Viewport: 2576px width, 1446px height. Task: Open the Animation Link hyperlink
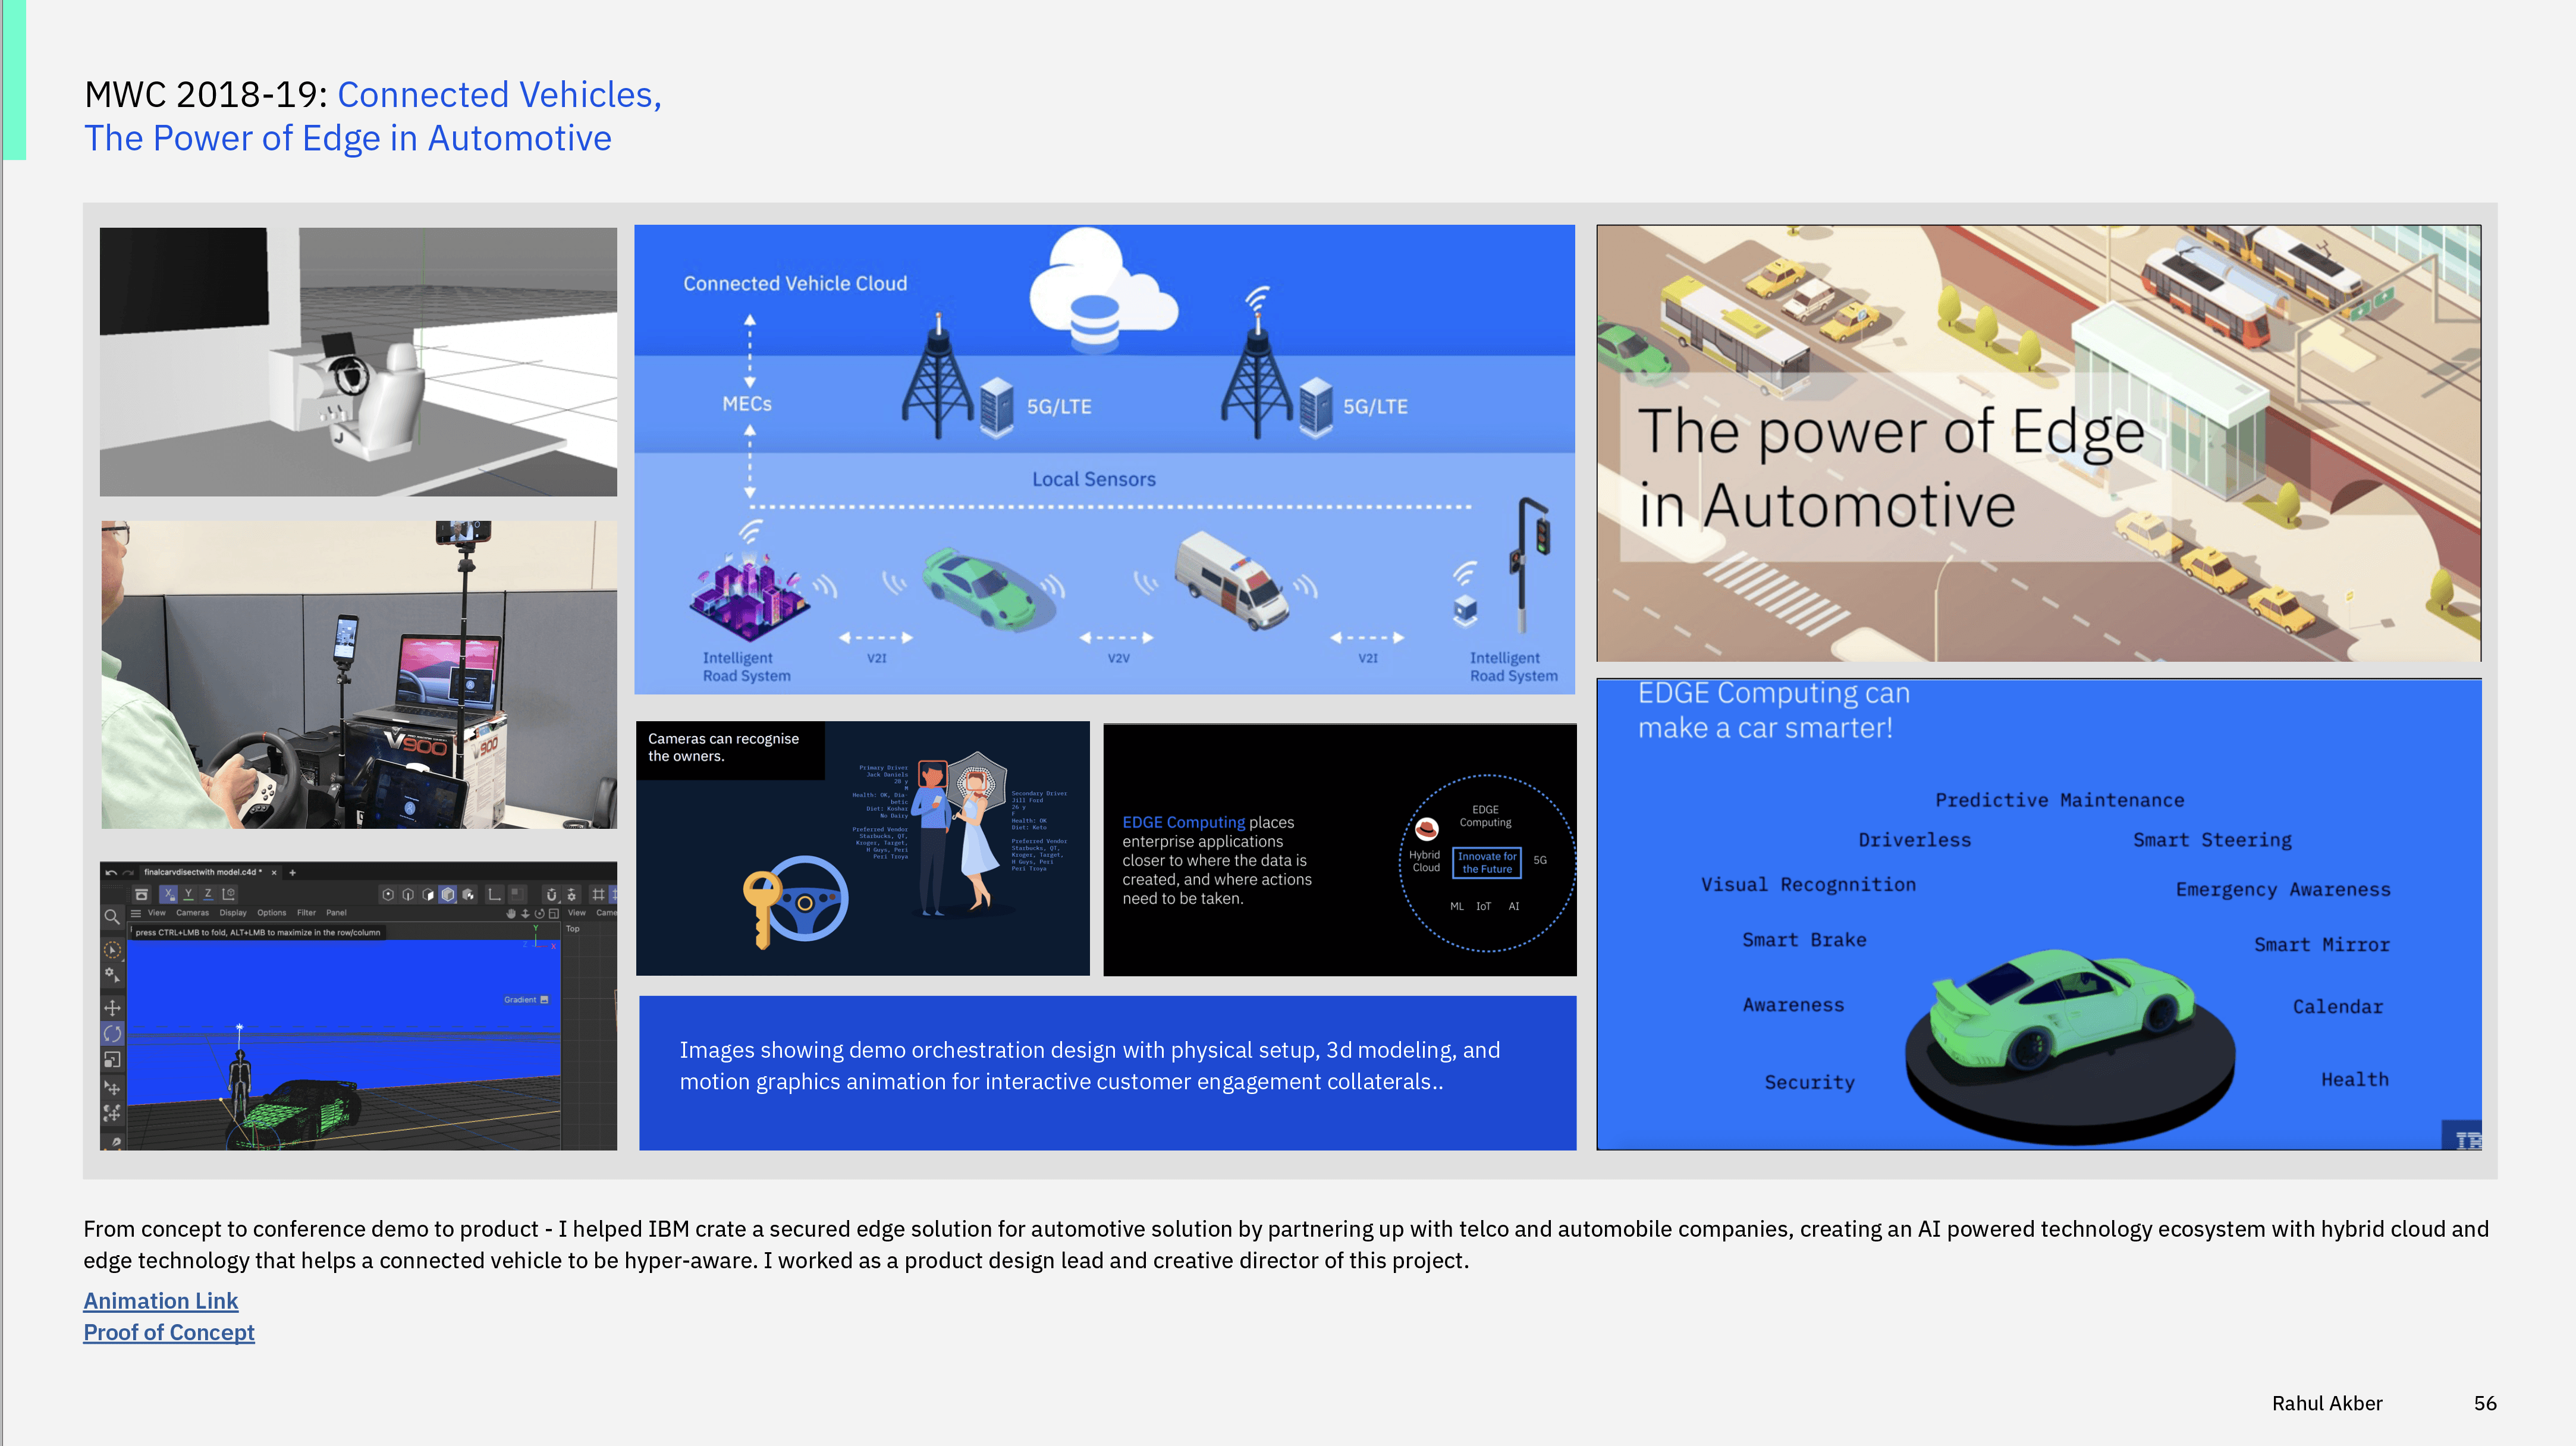pyautogui.click(x=160, y=1300)
